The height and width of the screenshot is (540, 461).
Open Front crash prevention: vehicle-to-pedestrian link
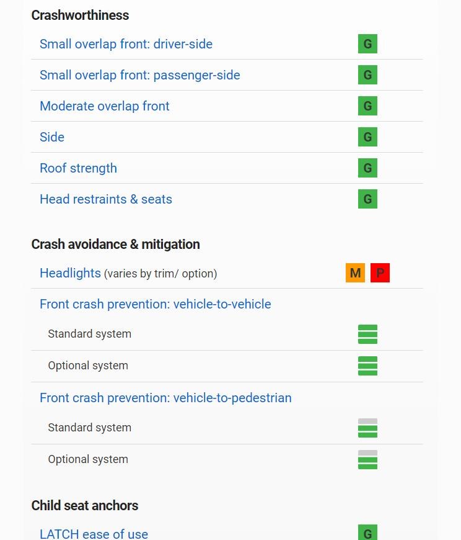(165, 398)
